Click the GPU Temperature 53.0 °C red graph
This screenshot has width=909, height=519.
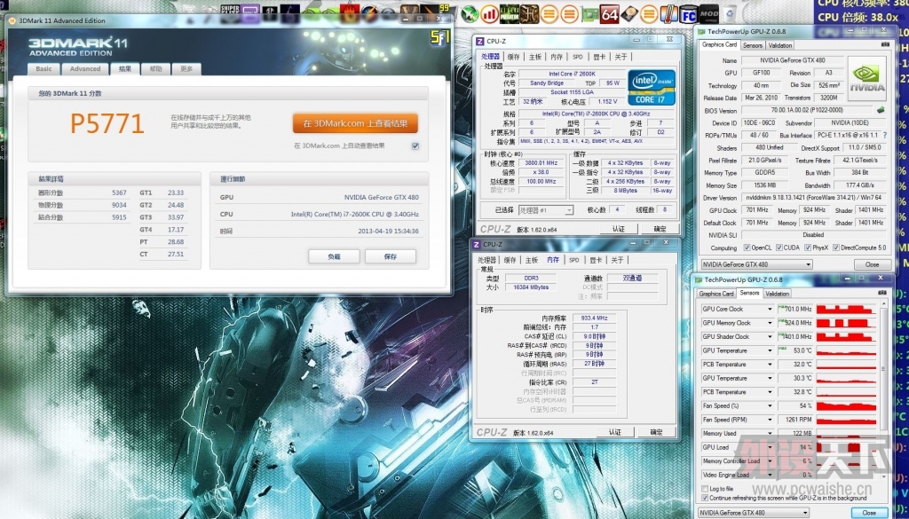click(846, 350)
